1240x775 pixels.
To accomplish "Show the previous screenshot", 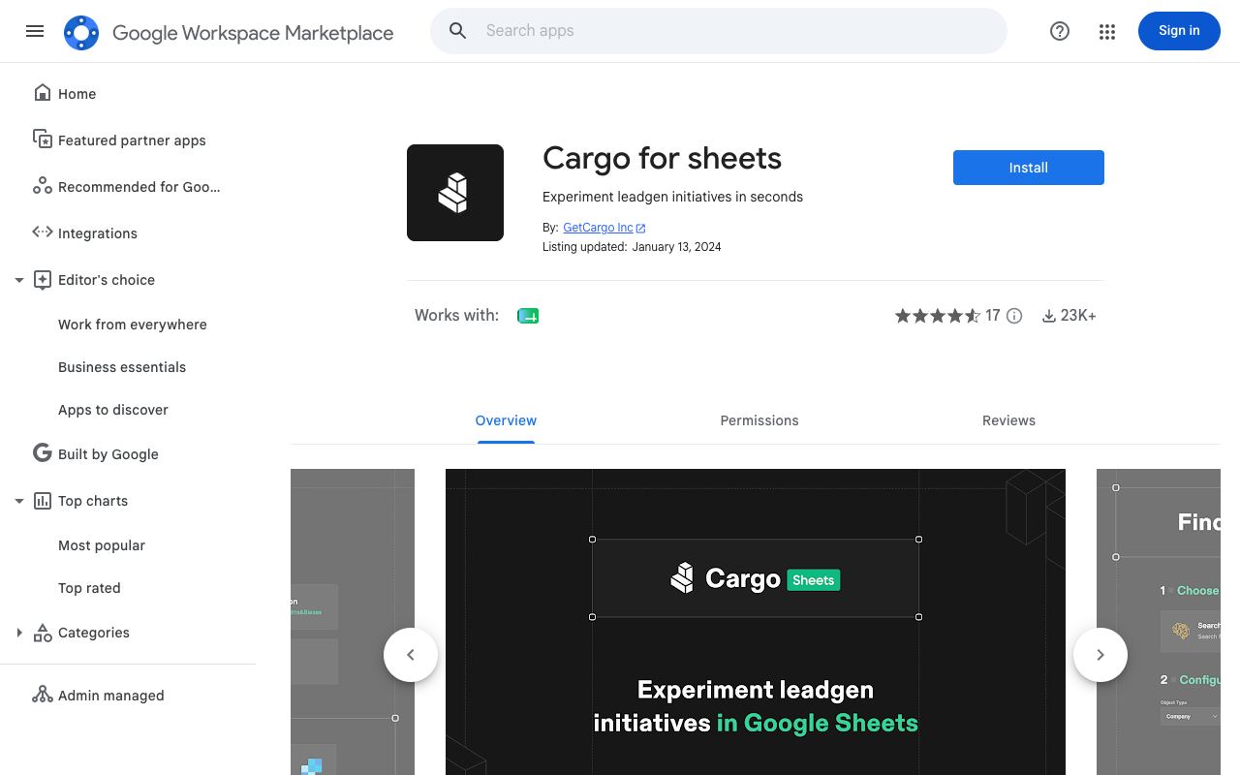I will 411,655.
